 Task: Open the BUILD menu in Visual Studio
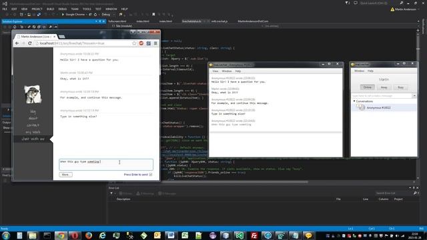coord(51,9)
